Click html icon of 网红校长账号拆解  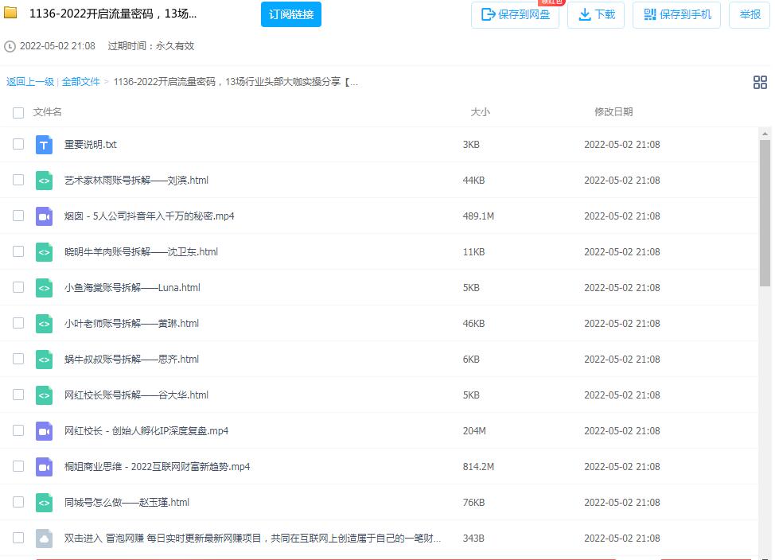coord(44,395)
